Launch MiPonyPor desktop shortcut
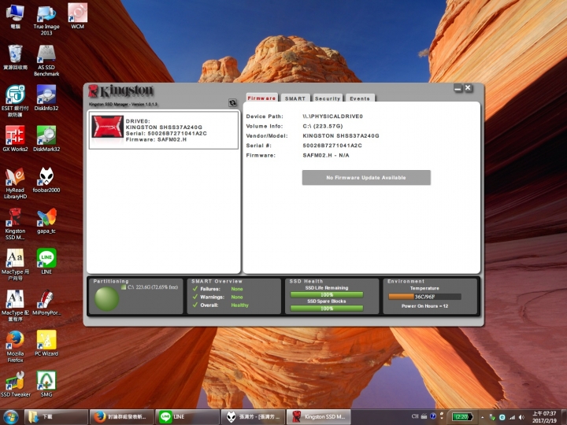 pos(46,302)
